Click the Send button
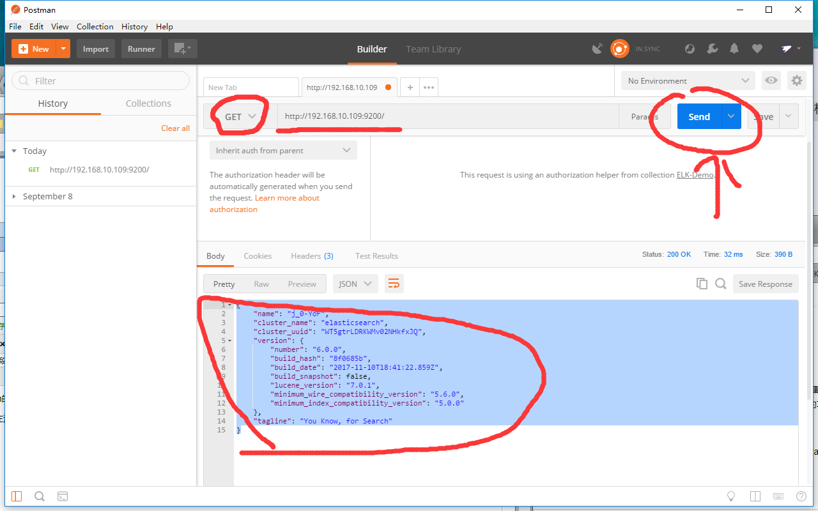This screenshot has height=511, width=818. click(x=699, y=116)
